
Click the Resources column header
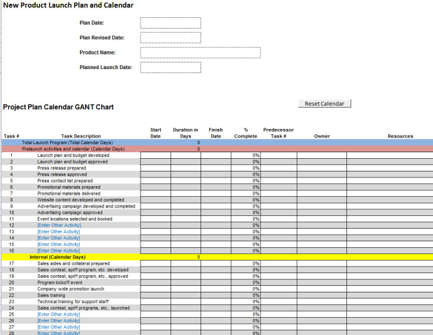pos(400,136)
